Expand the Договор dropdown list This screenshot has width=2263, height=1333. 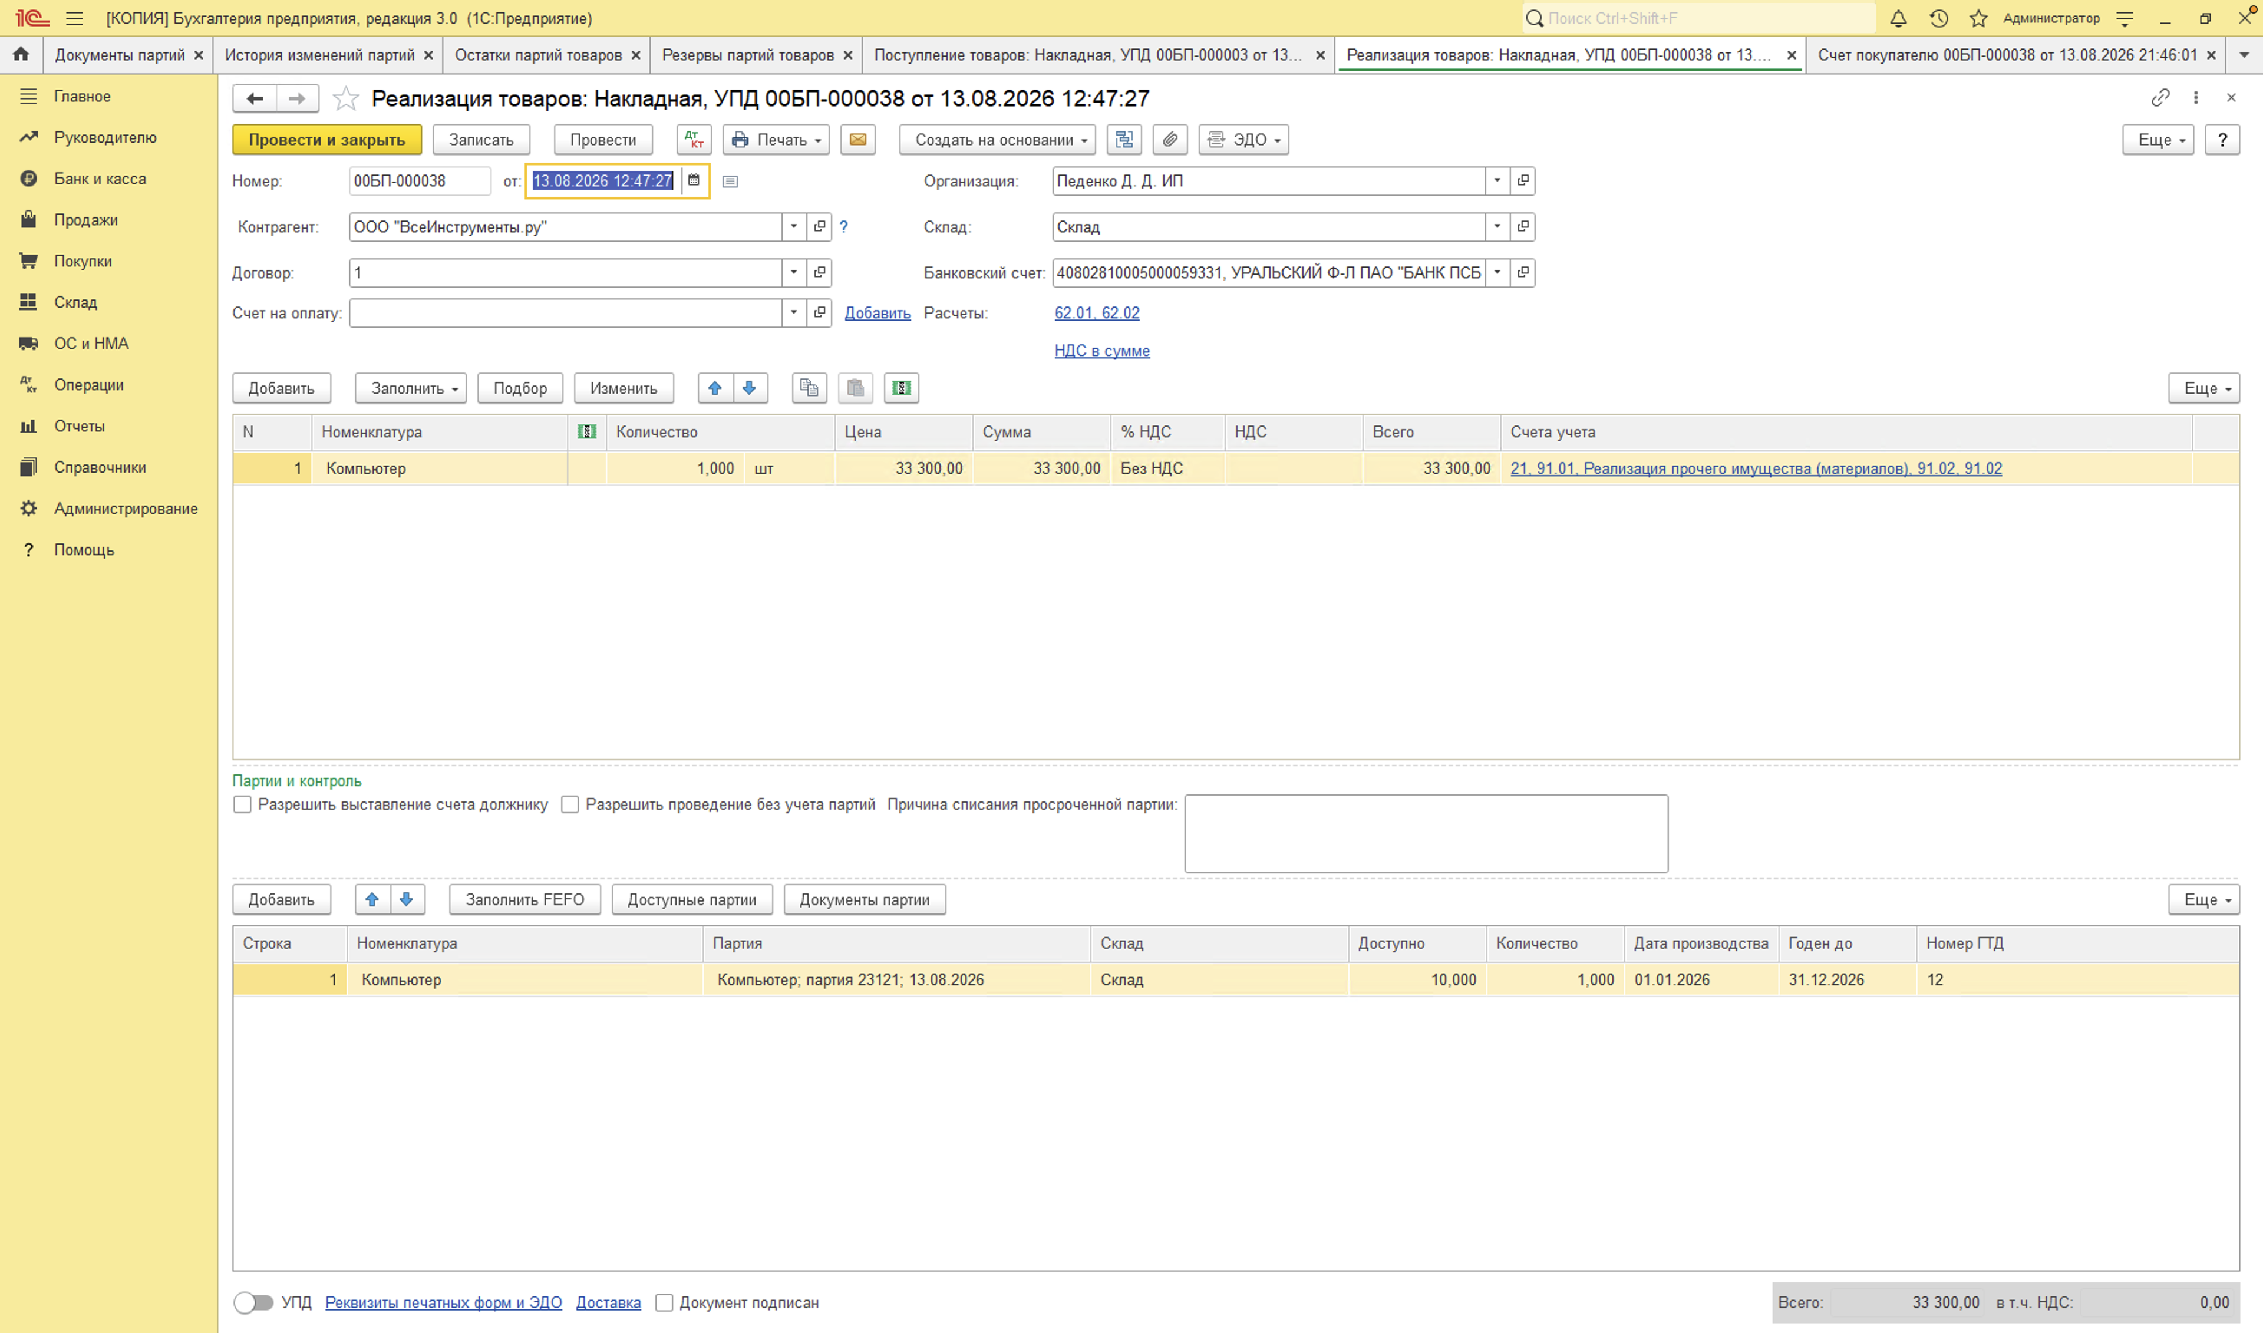[x=794, y=272]
